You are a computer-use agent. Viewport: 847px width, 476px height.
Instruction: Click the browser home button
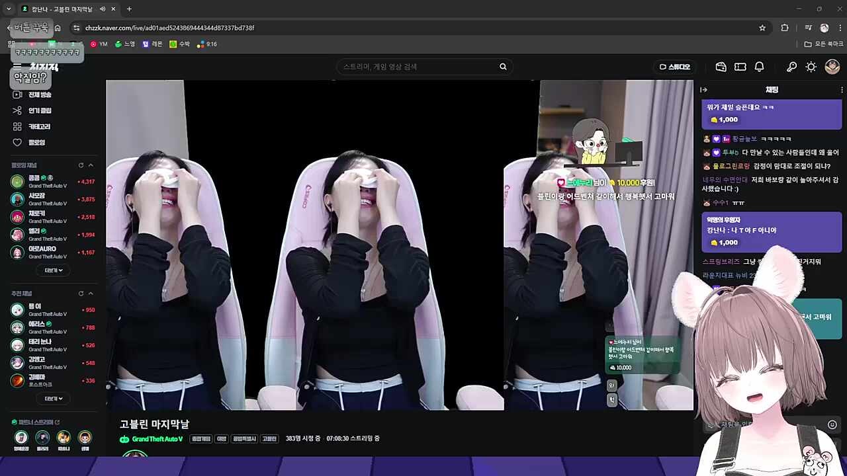58,28
